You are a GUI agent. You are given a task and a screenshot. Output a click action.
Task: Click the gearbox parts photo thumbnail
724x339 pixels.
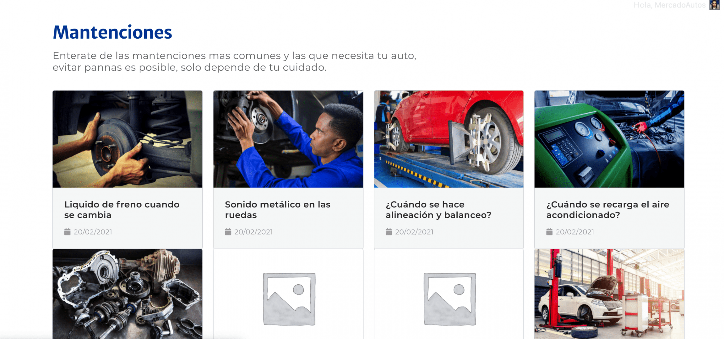point(128,294)
